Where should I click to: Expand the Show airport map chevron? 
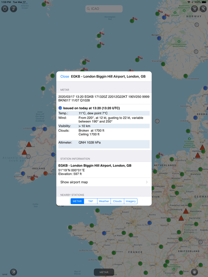(x=147, y=182)
